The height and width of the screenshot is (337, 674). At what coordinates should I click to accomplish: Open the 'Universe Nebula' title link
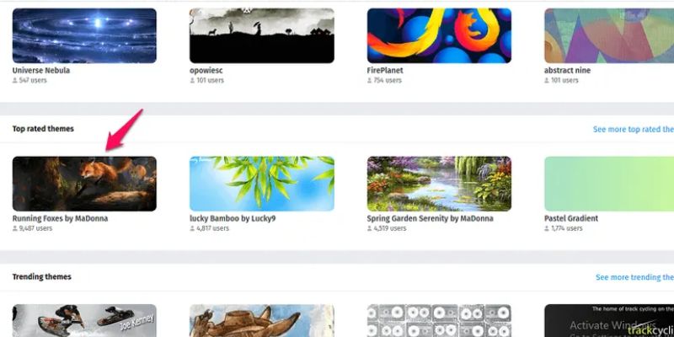[x=40, y=70]
